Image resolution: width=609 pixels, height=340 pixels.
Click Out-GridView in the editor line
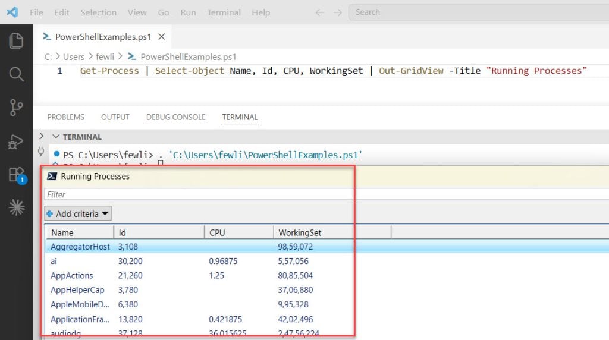411,71
